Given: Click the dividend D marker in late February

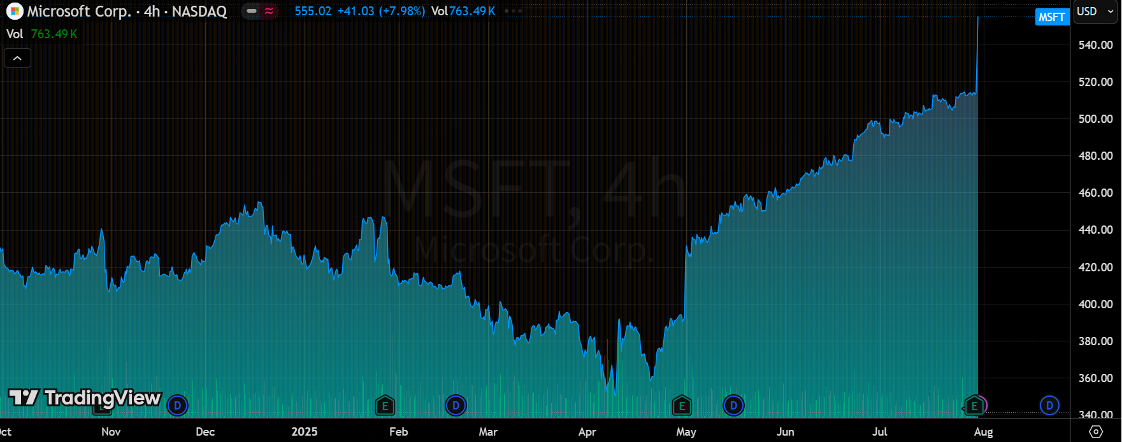Looking at the screenshot, I should point(456,404).
